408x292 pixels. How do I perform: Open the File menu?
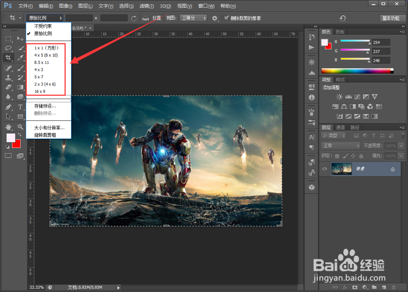click(25, 6)
